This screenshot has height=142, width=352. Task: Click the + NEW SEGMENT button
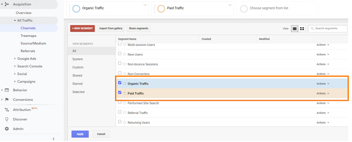pos(82,28)
